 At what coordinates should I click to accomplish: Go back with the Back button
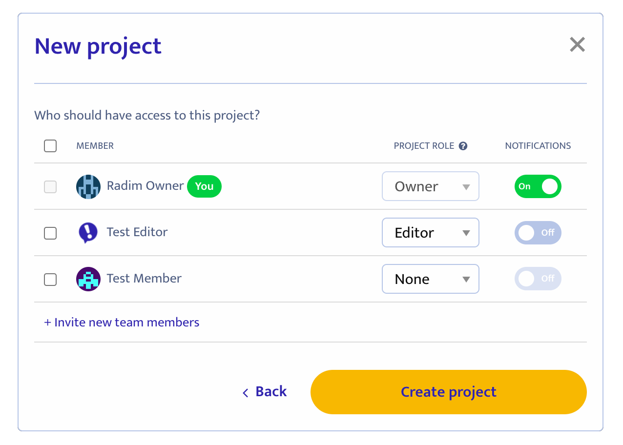coord(265,392)
